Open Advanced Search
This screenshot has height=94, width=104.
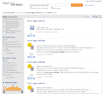[x=89, y=5]
